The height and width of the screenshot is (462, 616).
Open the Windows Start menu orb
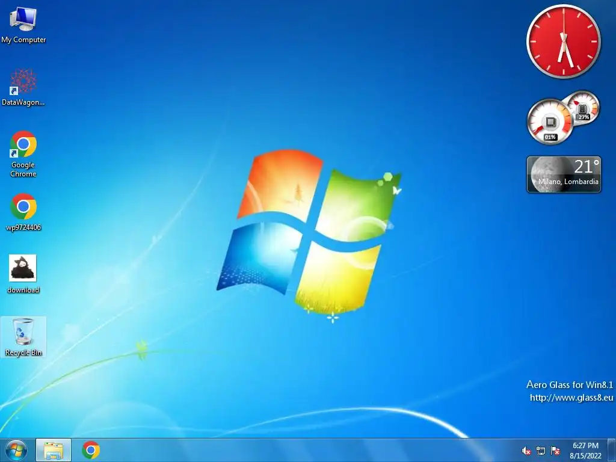pyautogui.click(x=16, y=450)
